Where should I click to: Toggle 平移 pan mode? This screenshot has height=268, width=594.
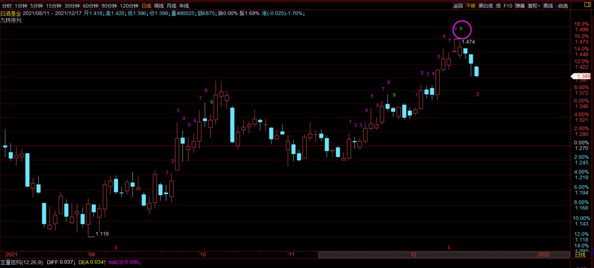coord(471,6)
